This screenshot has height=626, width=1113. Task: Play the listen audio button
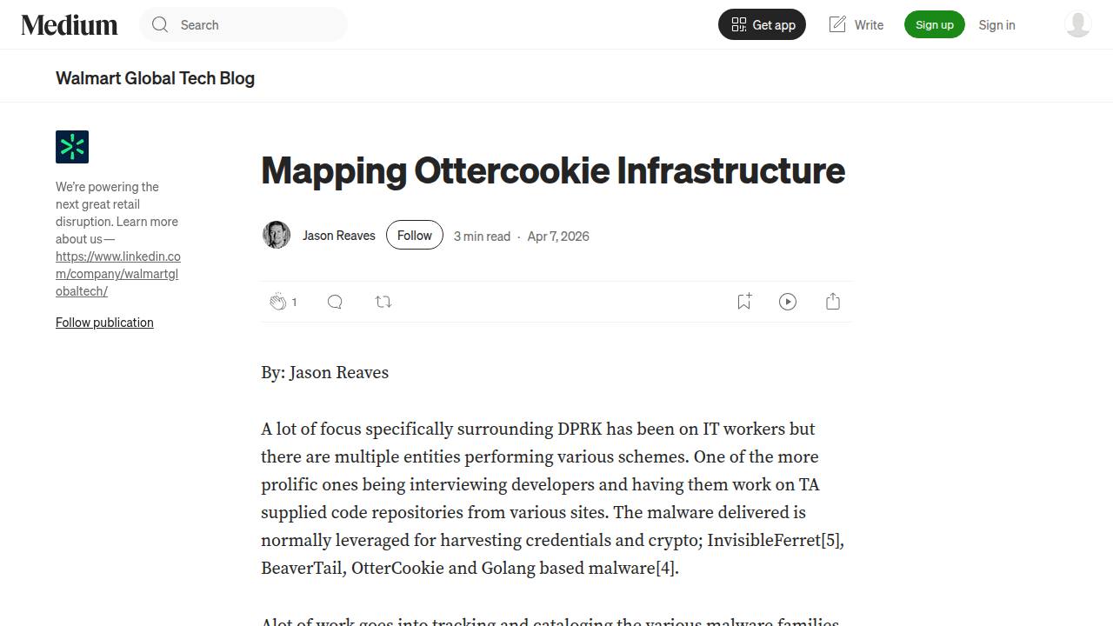788,302
